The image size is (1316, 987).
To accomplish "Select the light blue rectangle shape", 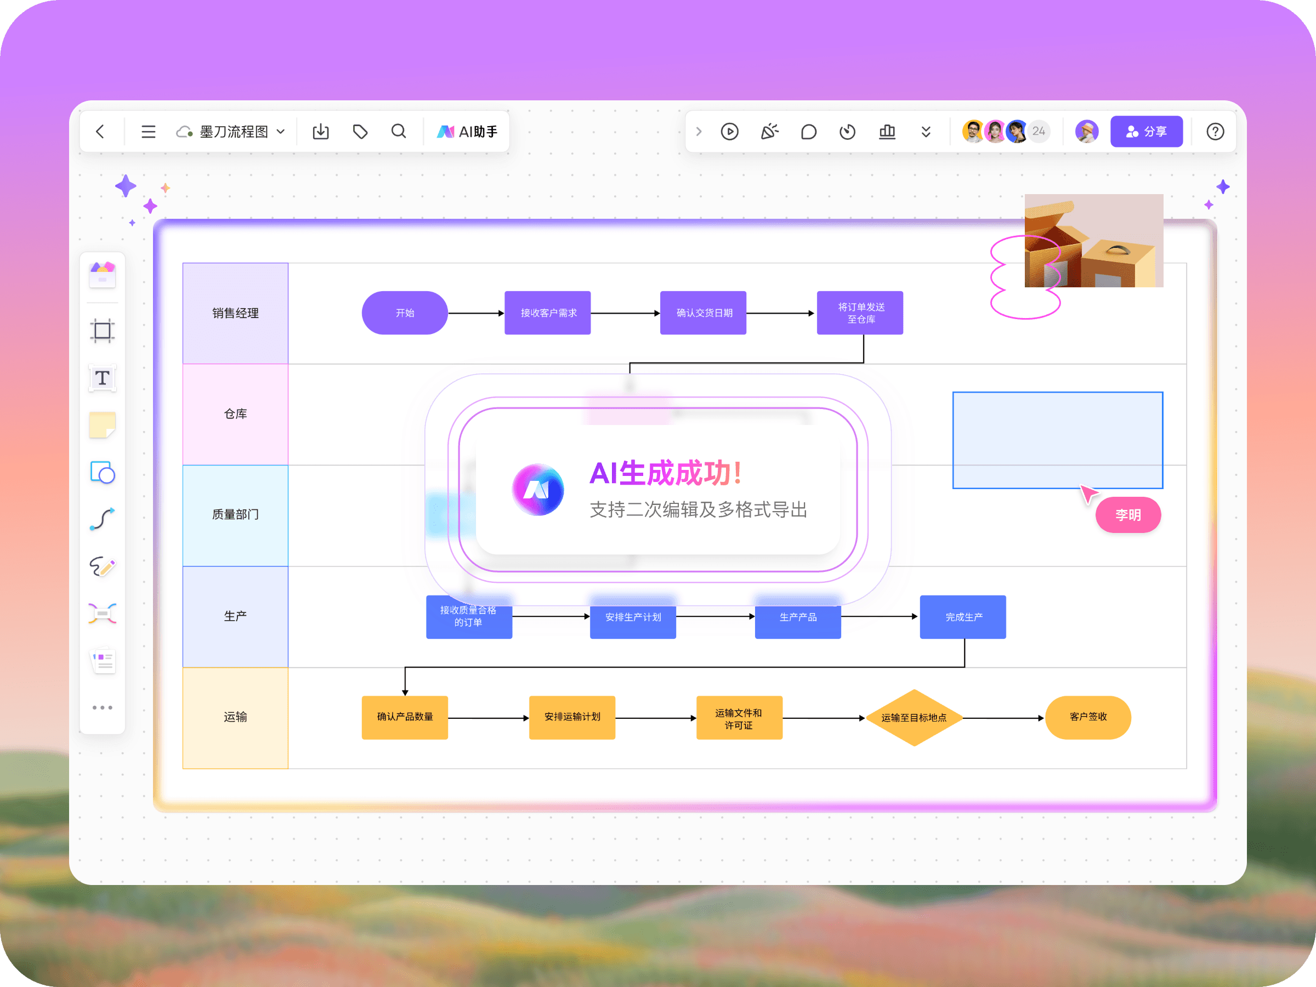I will [1058, 440].
